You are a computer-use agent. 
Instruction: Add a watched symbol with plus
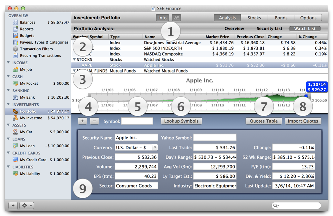coord(82,121)
